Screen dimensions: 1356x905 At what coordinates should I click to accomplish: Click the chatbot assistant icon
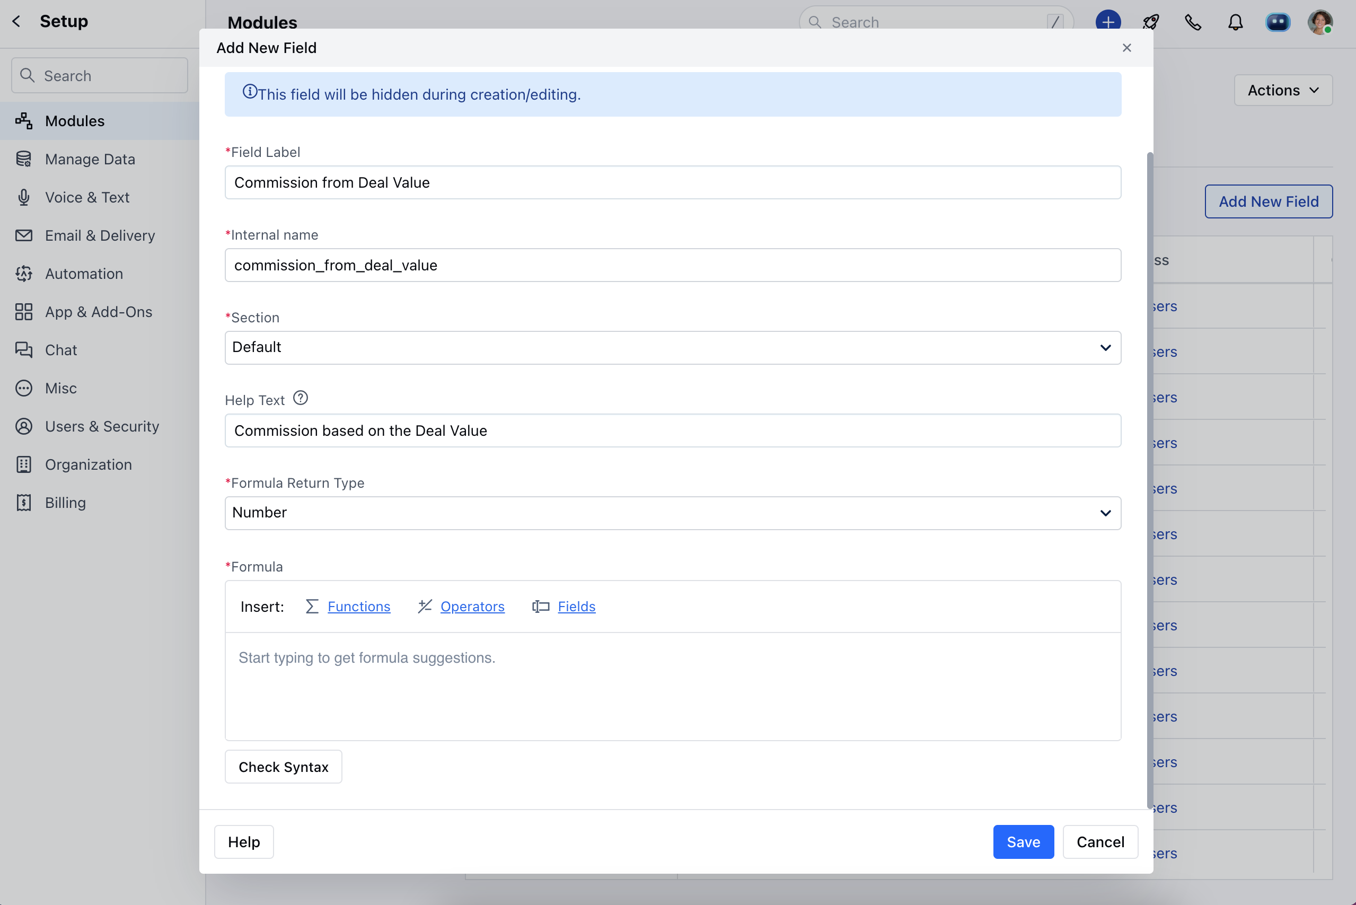tap(1278, 22)
